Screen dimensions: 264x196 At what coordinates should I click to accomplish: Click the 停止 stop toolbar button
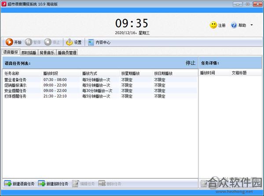coord(52,42)
